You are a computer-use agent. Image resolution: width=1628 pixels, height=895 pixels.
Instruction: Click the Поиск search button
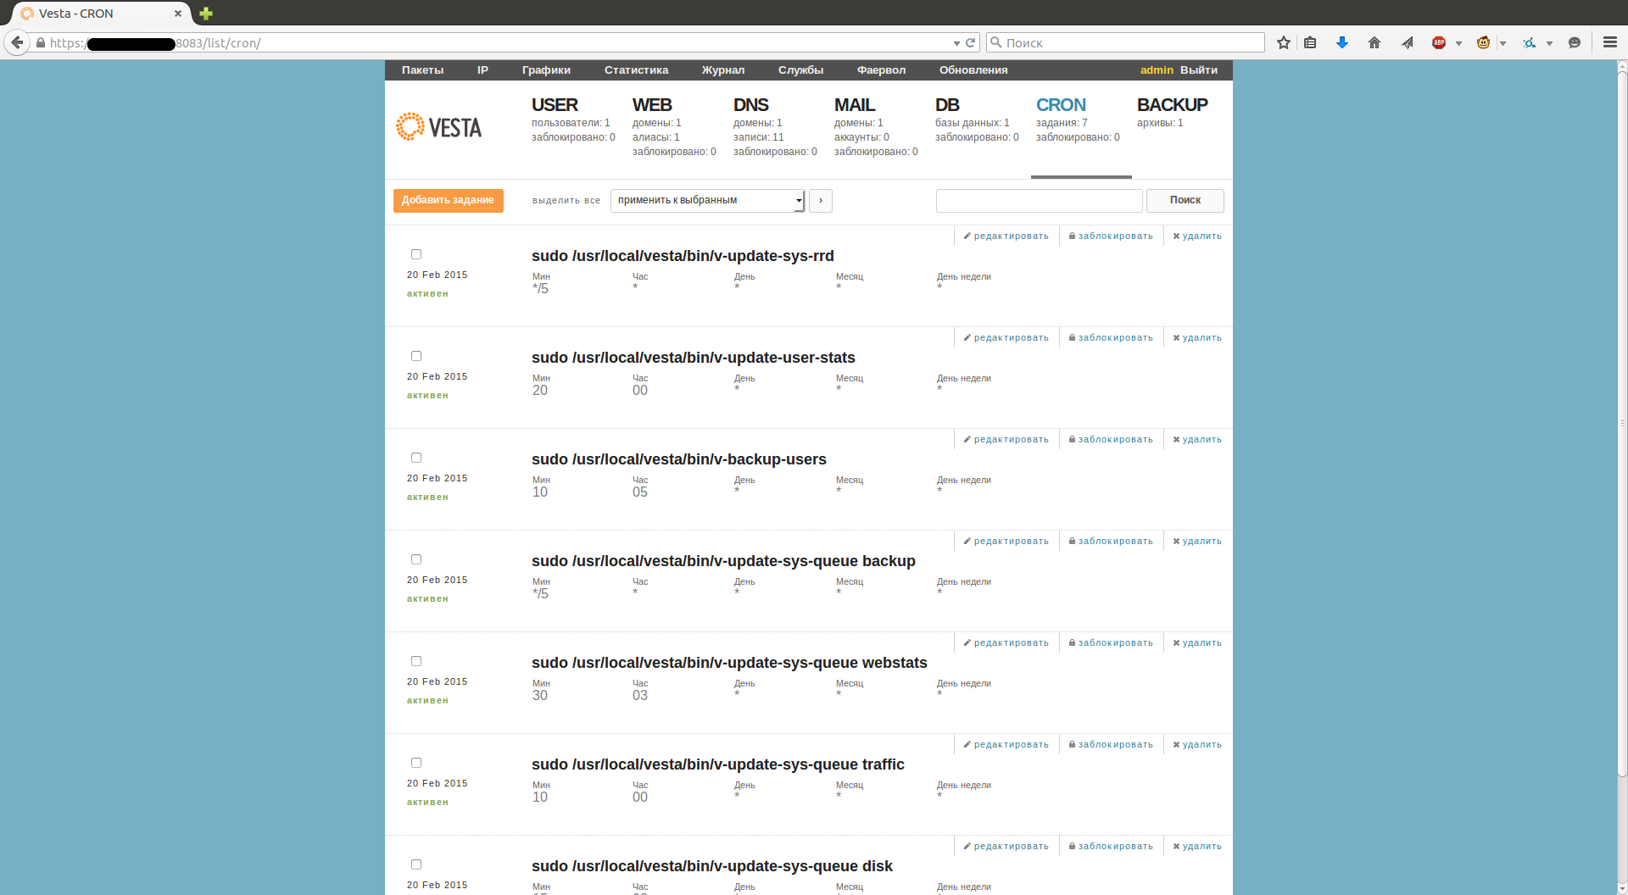pos(1185,200)
